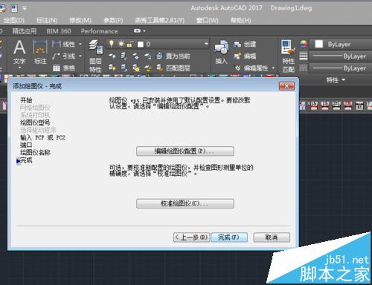Click the 置为当前 make-current layer icon
The width and height of the screenshot is (372, 285).
[x=159, y=56]
